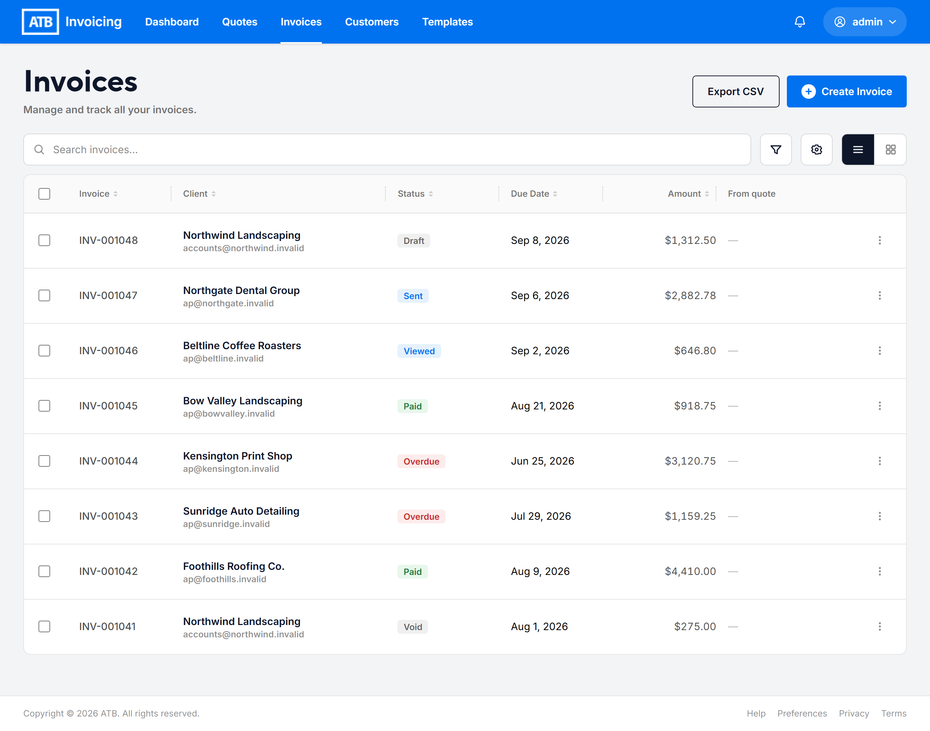This screenshot has width=930, height=731.
Task: Go to the Dashboard tab
Action: (172, 22)
